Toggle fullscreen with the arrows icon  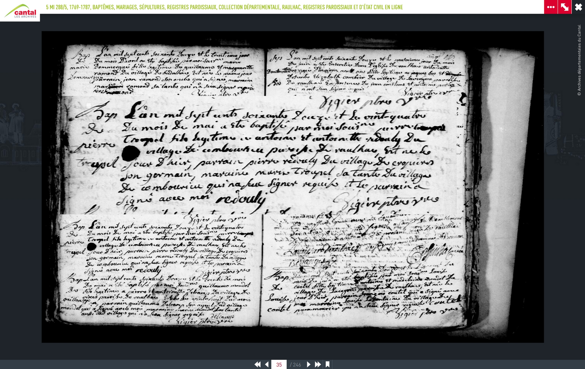[565, 7]
